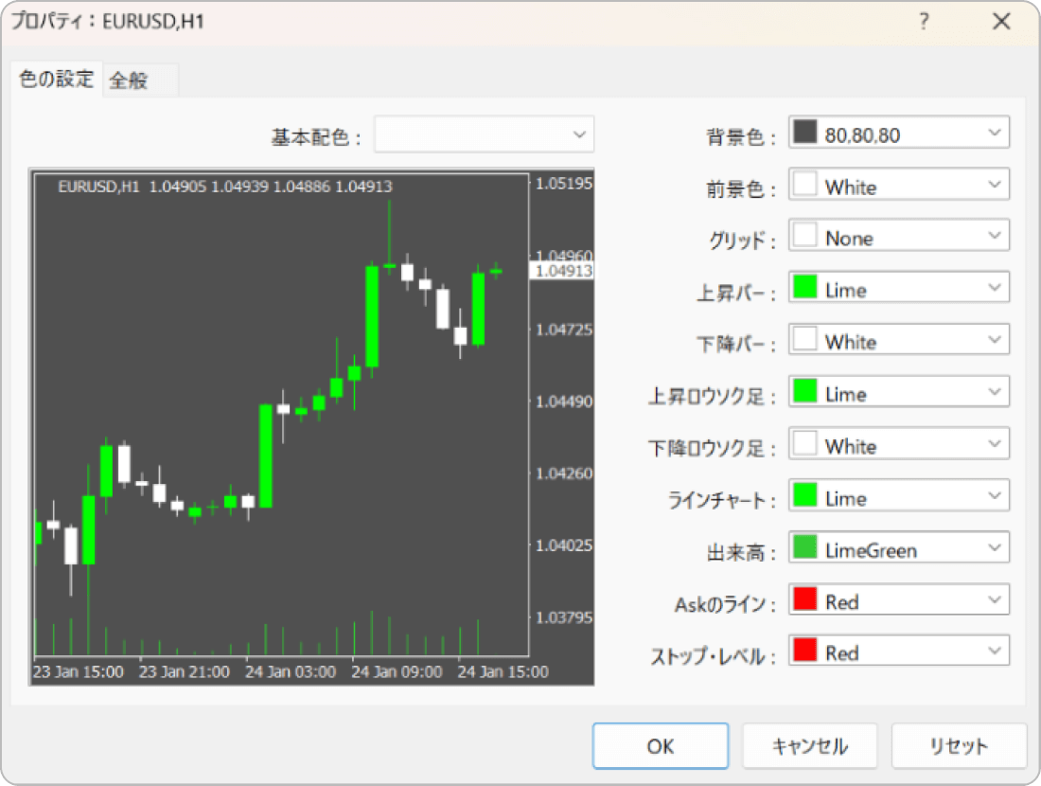Open the ラインチャート color dropdown
Image resolution: width=1041 pixels, height=786 pixels.
click(x=899, y=495)
